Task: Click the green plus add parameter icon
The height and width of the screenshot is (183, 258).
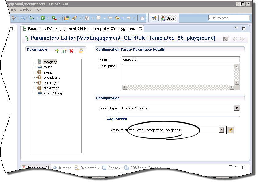Action: (x=57, y=51)
